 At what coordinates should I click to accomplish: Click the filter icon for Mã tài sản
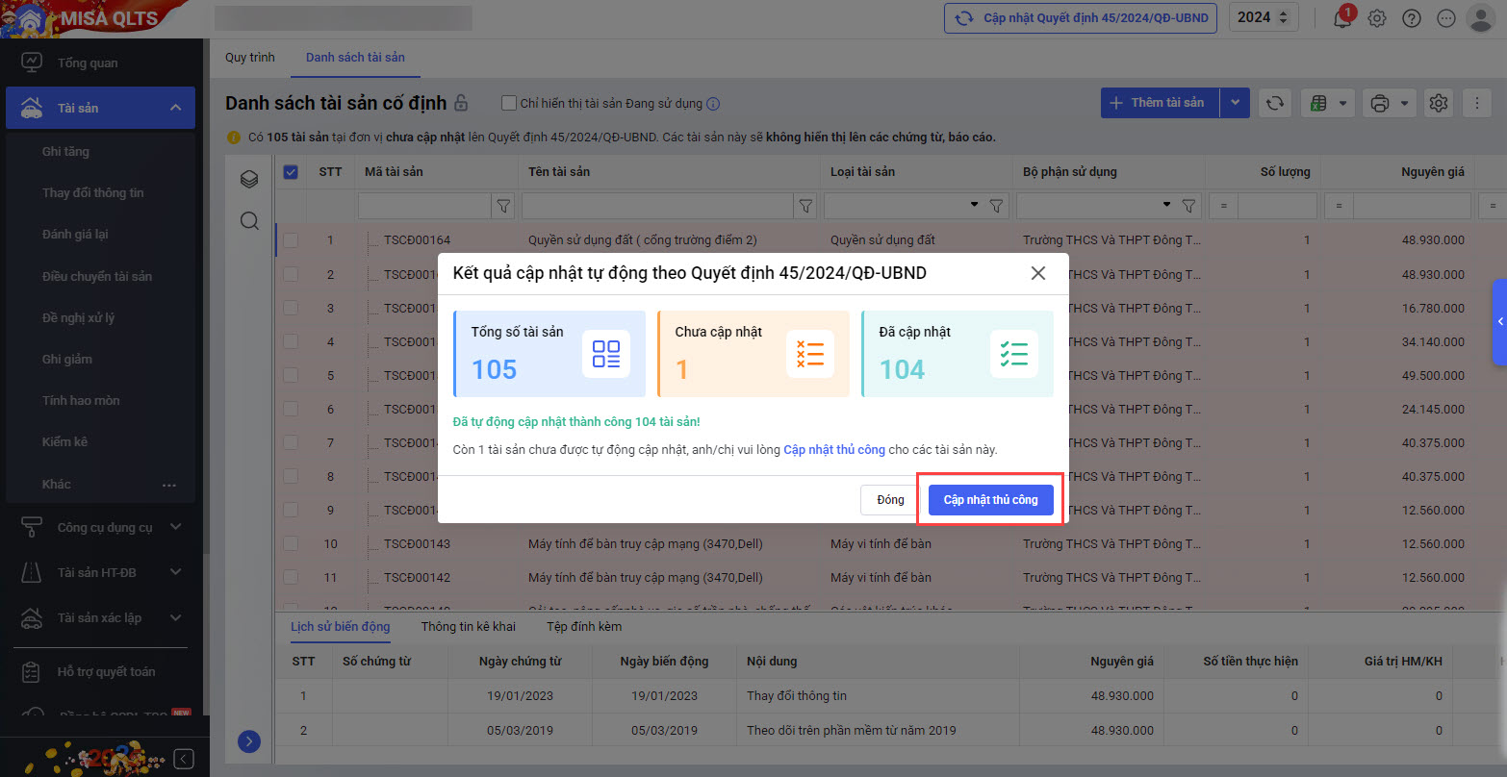503,206
